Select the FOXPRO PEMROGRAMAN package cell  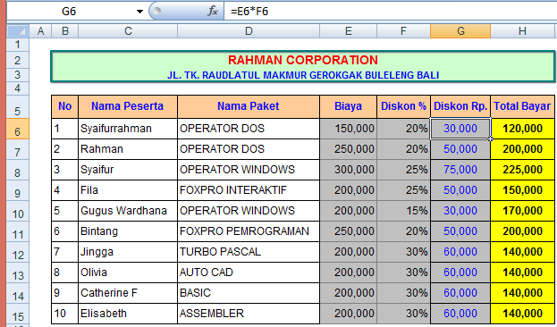pos(249,231)
